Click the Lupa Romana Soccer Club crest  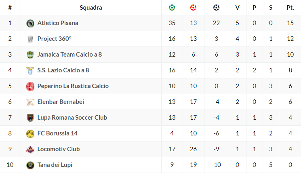click(x=30, y=118)
